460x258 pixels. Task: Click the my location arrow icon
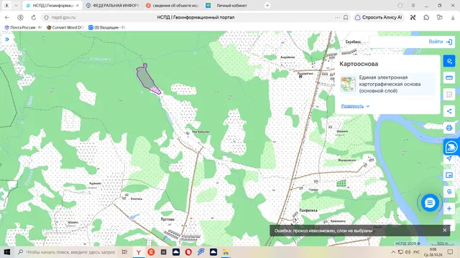click(448, 158)
